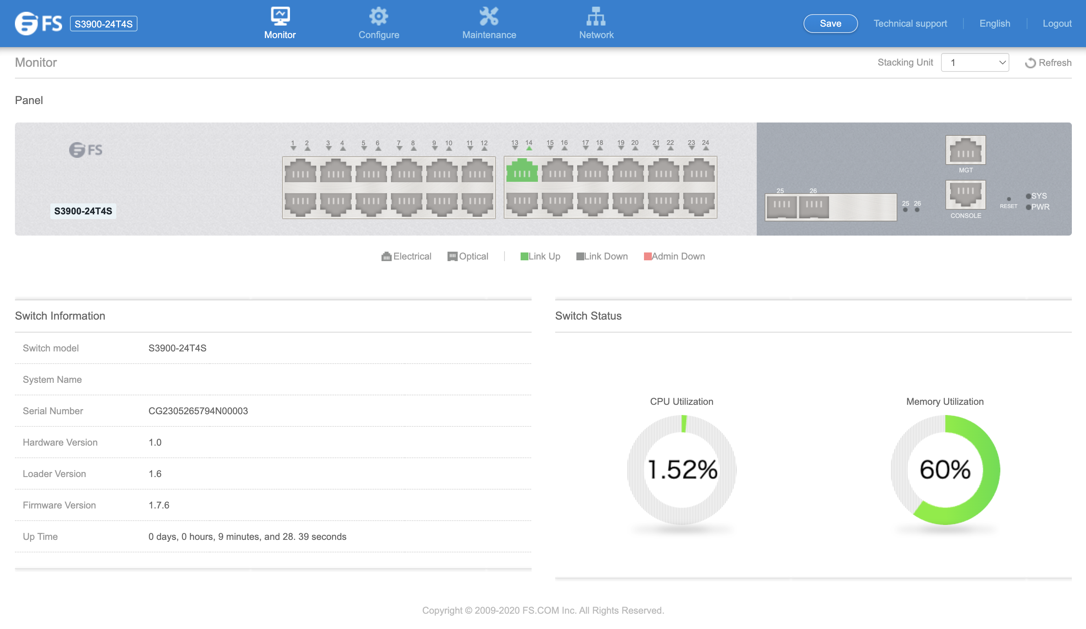The image size is (1086, 629).
Task: Click the Memory Utilization gauge
Action: click(945, 470)
